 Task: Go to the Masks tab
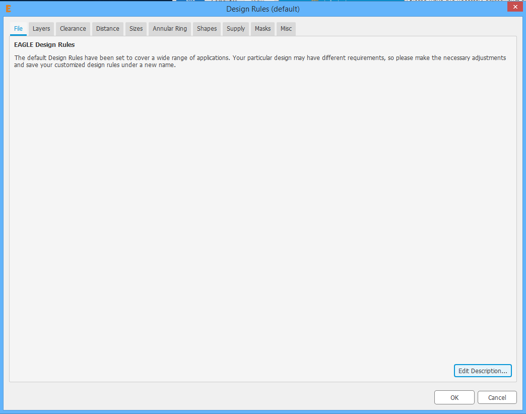[262, 29]
